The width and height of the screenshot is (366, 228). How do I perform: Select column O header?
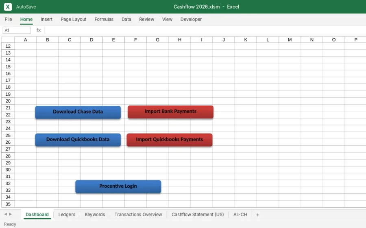(x=334, y=40)
